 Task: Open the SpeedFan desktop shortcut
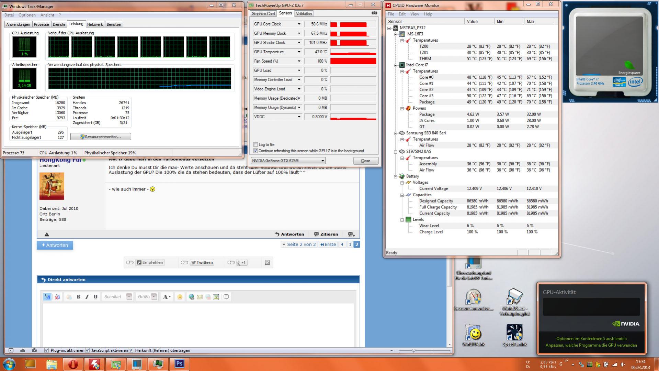pyautogui.click(x=514, y=335)
